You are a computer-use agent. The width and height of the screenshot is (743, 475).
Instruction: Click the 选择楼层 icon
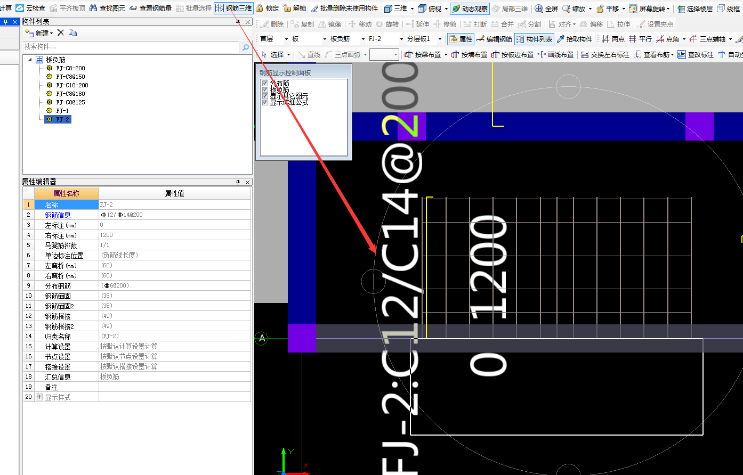click(681, 8)
